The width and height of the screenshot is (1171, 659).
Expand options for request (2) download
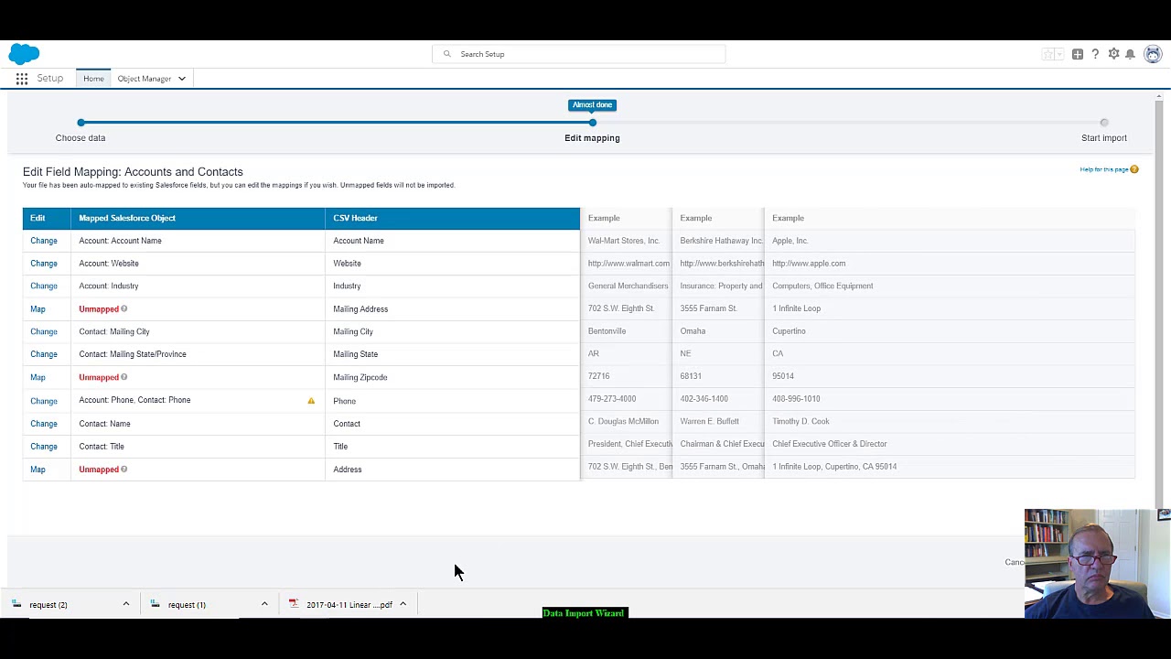[126, 604]
